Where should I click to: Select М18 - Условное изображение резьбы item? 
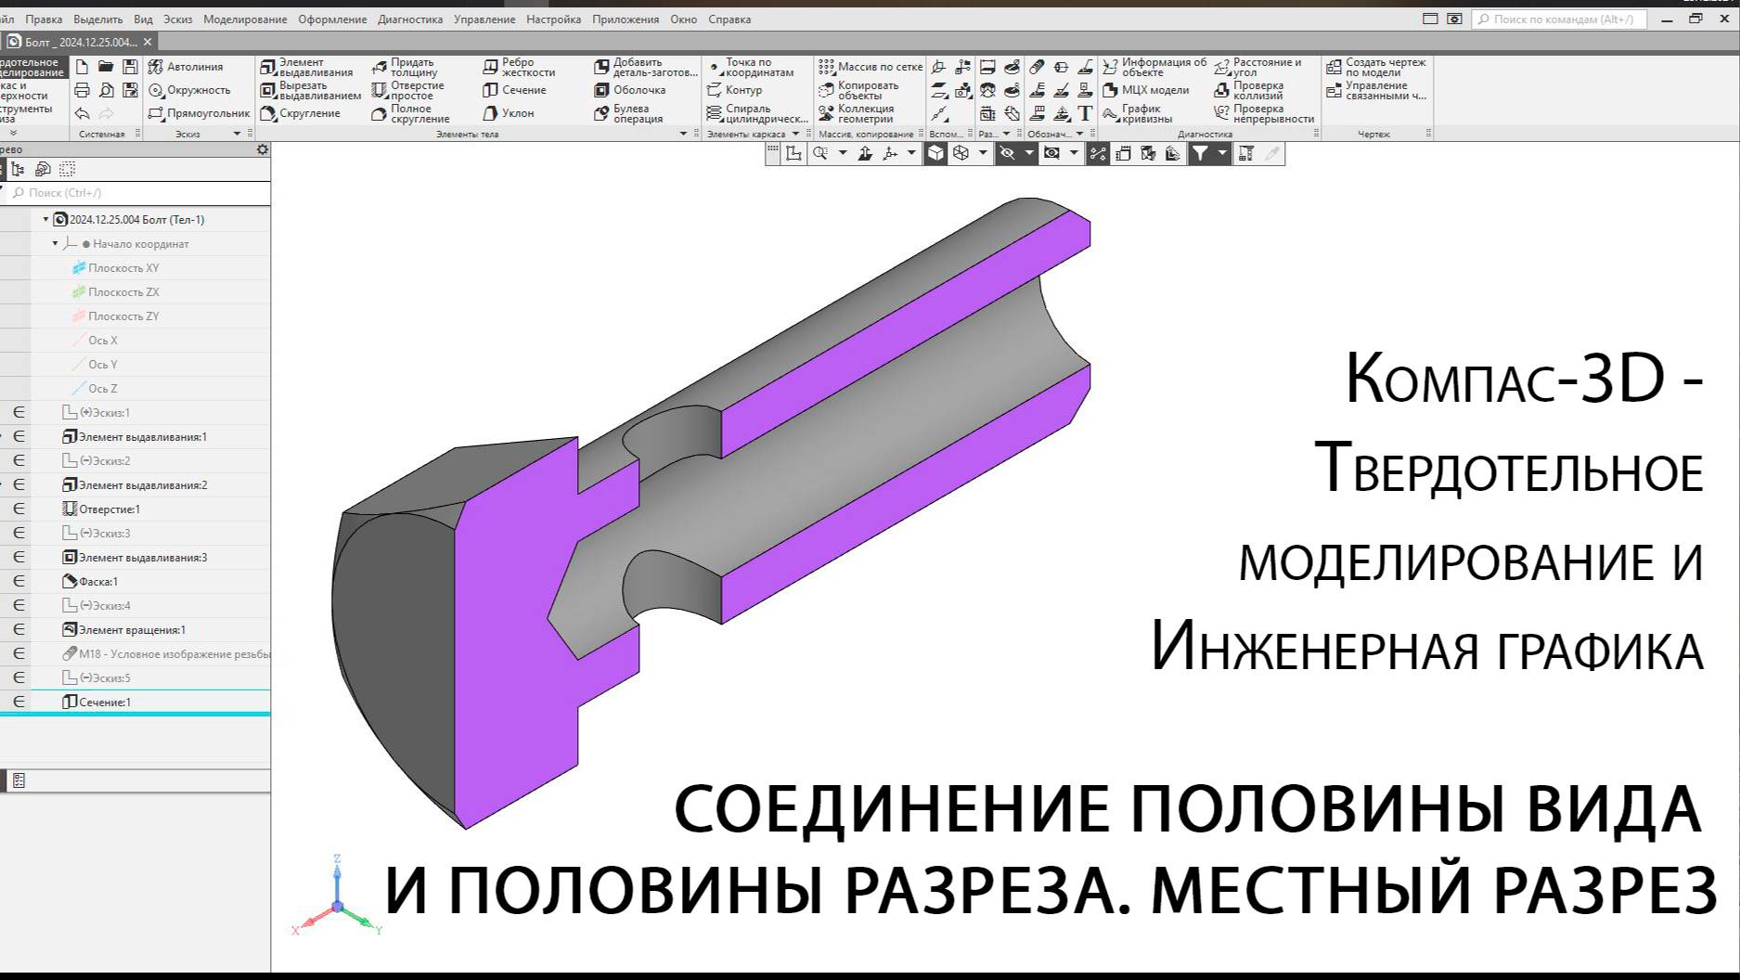(x=166, y=653)
